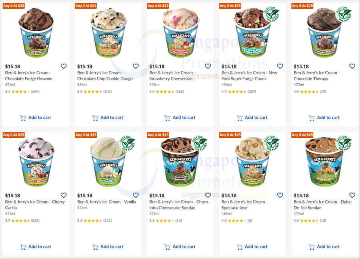Save New York Super Fudge Chunk to wishlist
The height and width of the screenshot is (259, 360).
pos(280,66)
